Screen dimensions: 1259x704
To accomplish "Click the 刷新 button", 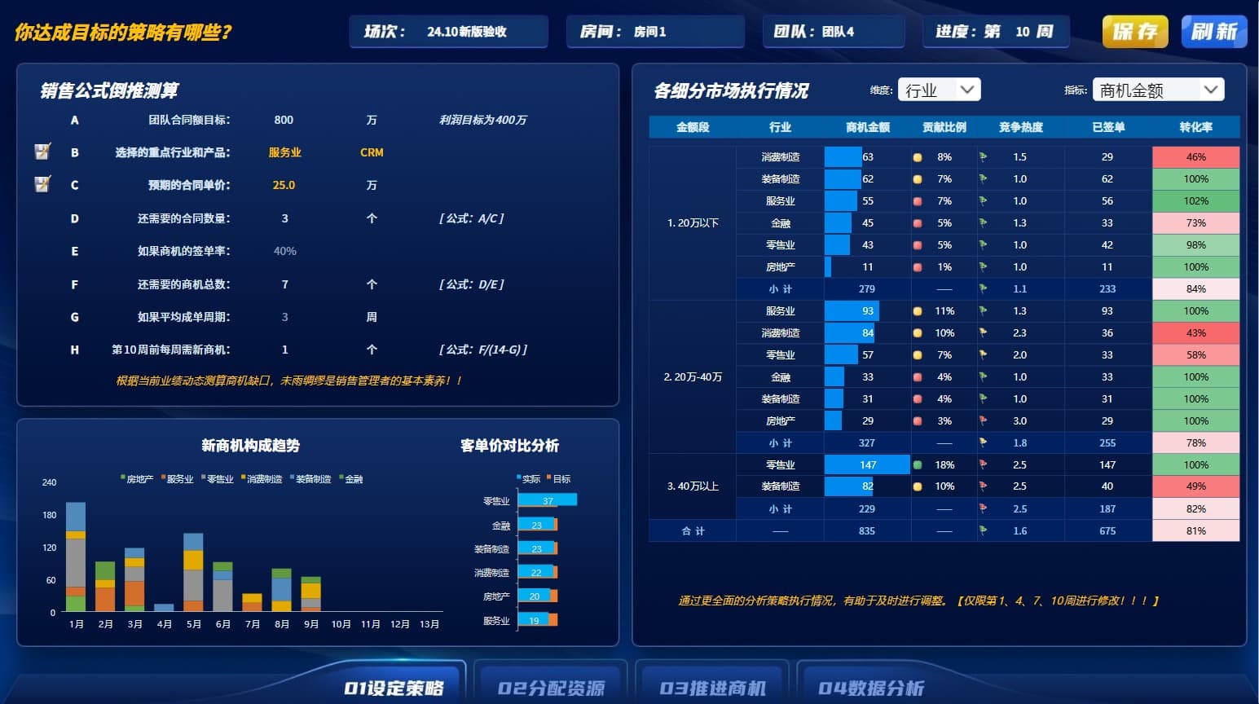I will [x=1214, y=32].
